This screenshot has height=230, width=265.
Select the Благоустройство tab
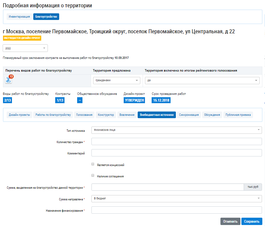(x=46, y=17)
